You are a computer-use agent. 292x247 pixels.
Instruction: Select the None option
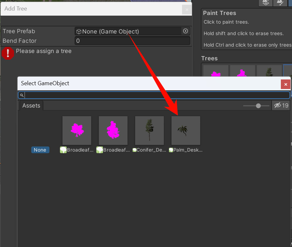tap(40, 150)
